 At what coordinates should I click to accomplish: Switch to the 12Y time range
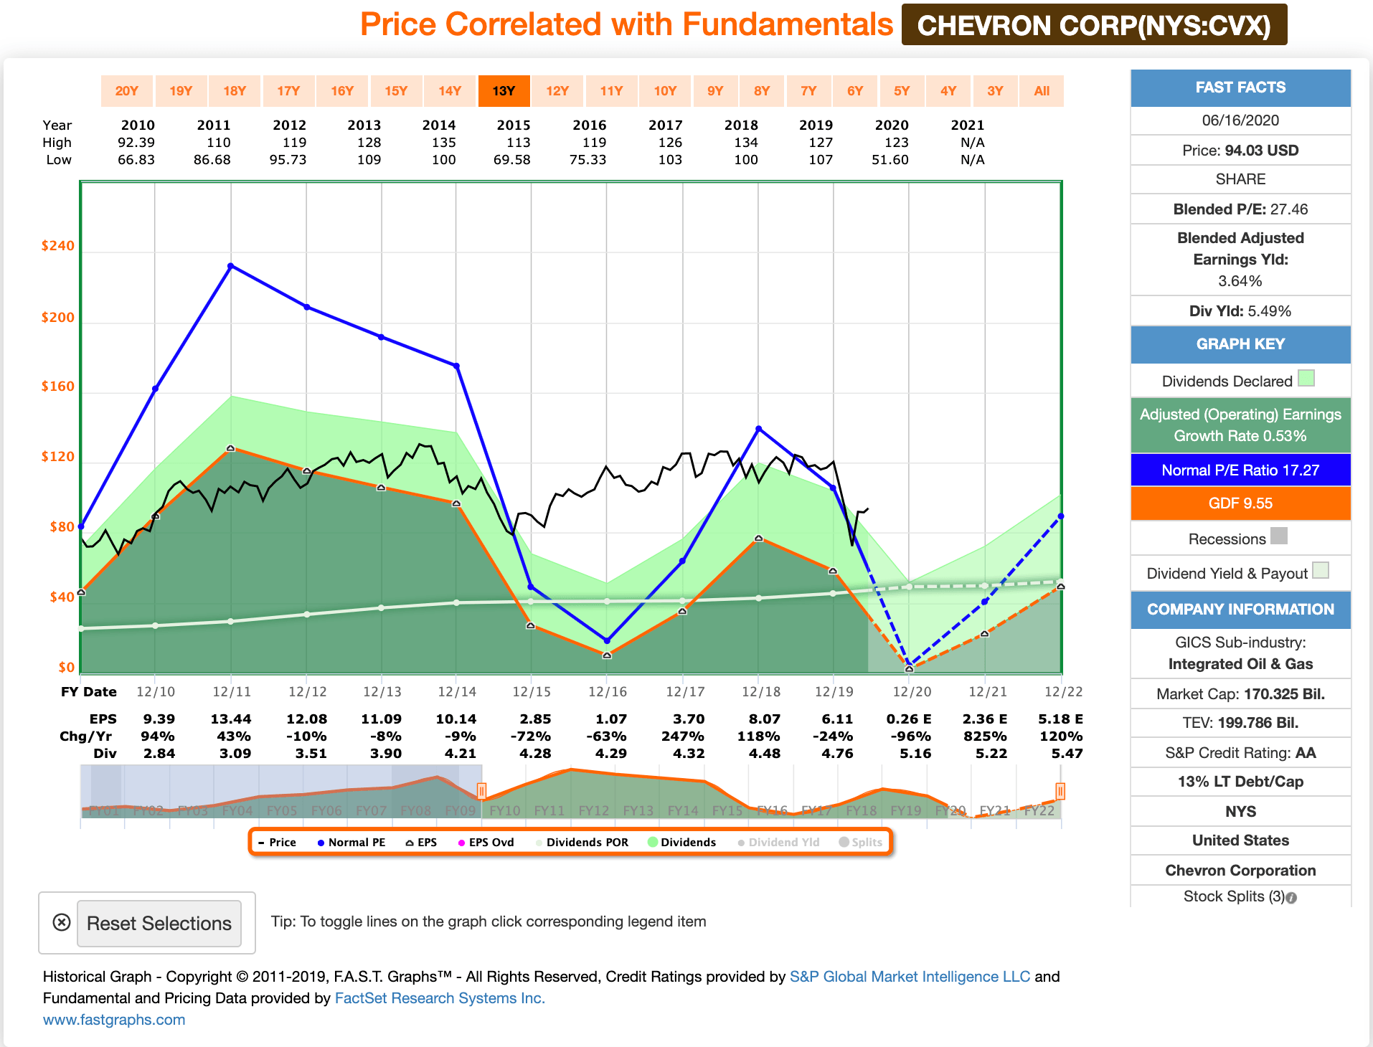[557, 91]
